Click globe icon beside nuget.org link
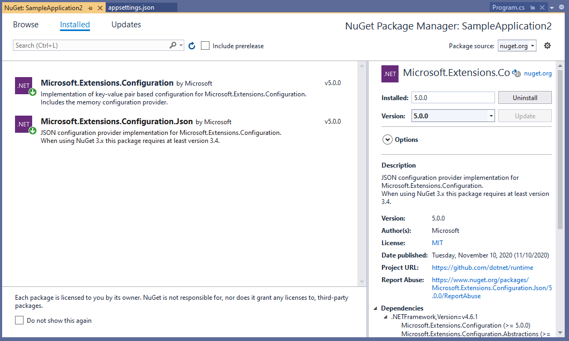 tap(516, 73)
